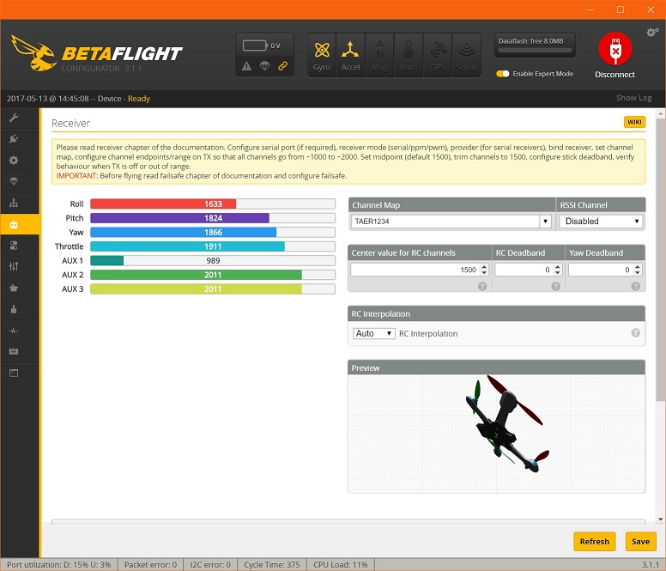Click the GPS sensor indicator

(438, 56)
